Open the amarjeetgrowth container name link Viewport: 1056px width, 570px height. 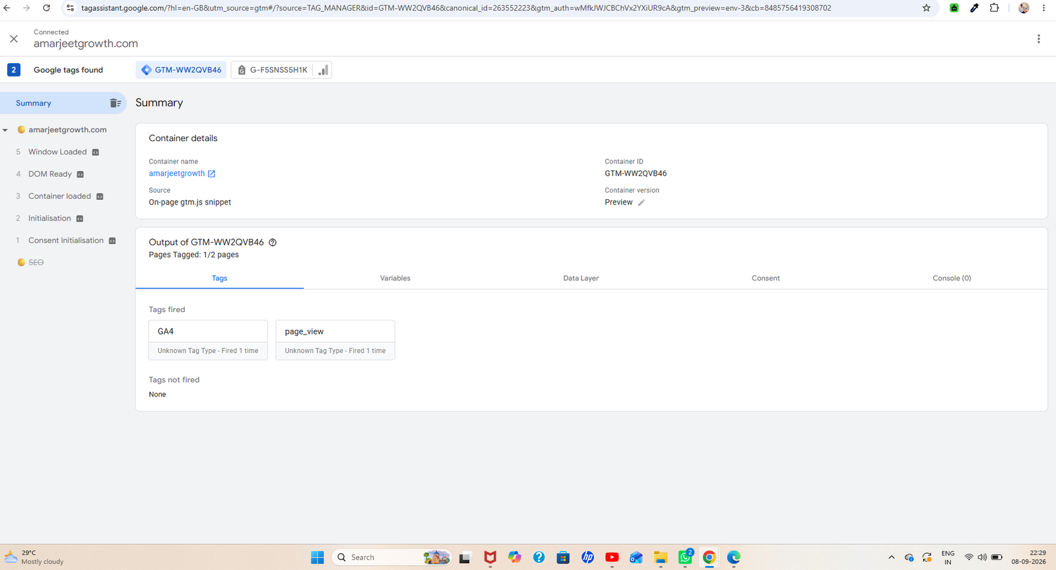point(182,174)
